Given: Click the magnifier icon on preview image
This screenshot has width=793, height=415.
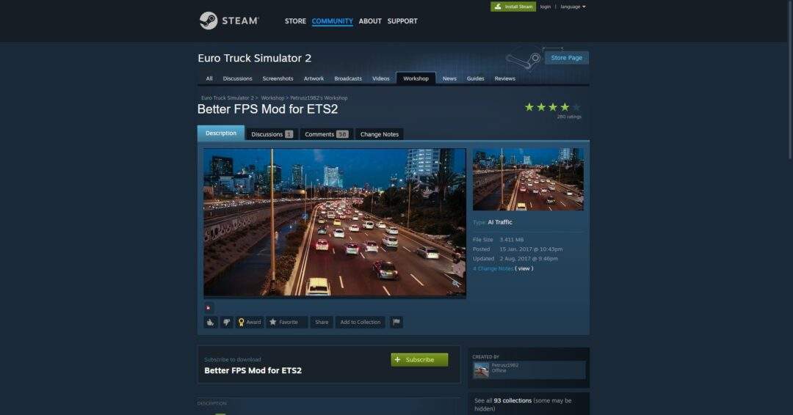Looking at the screenshot, I should click(x=455, y=284).
